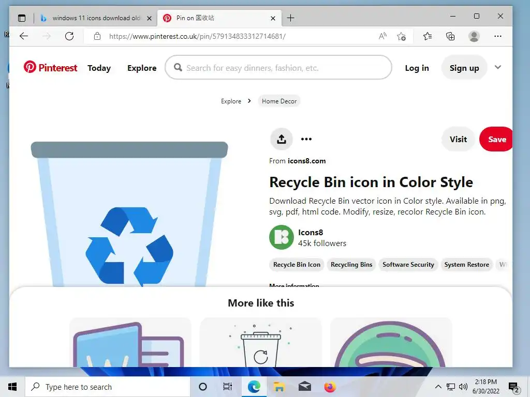Click the Log in button

[x=417, y=68]
